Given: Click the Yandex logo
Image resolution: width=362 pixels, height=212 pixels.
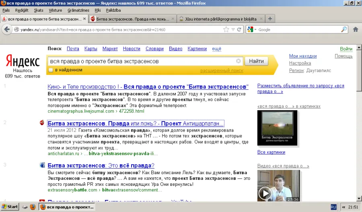Looking at the screenshot, I should tap(23, 61).
